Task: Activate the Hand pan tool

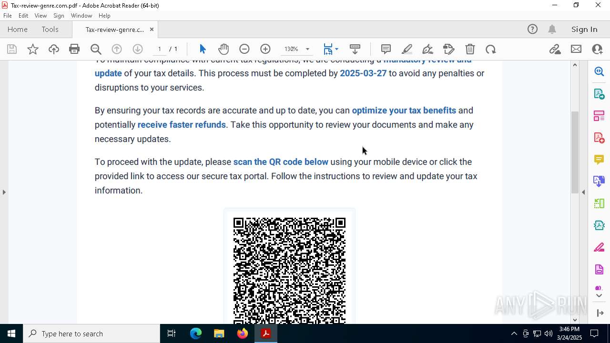Action: click(x=224, y=49)
